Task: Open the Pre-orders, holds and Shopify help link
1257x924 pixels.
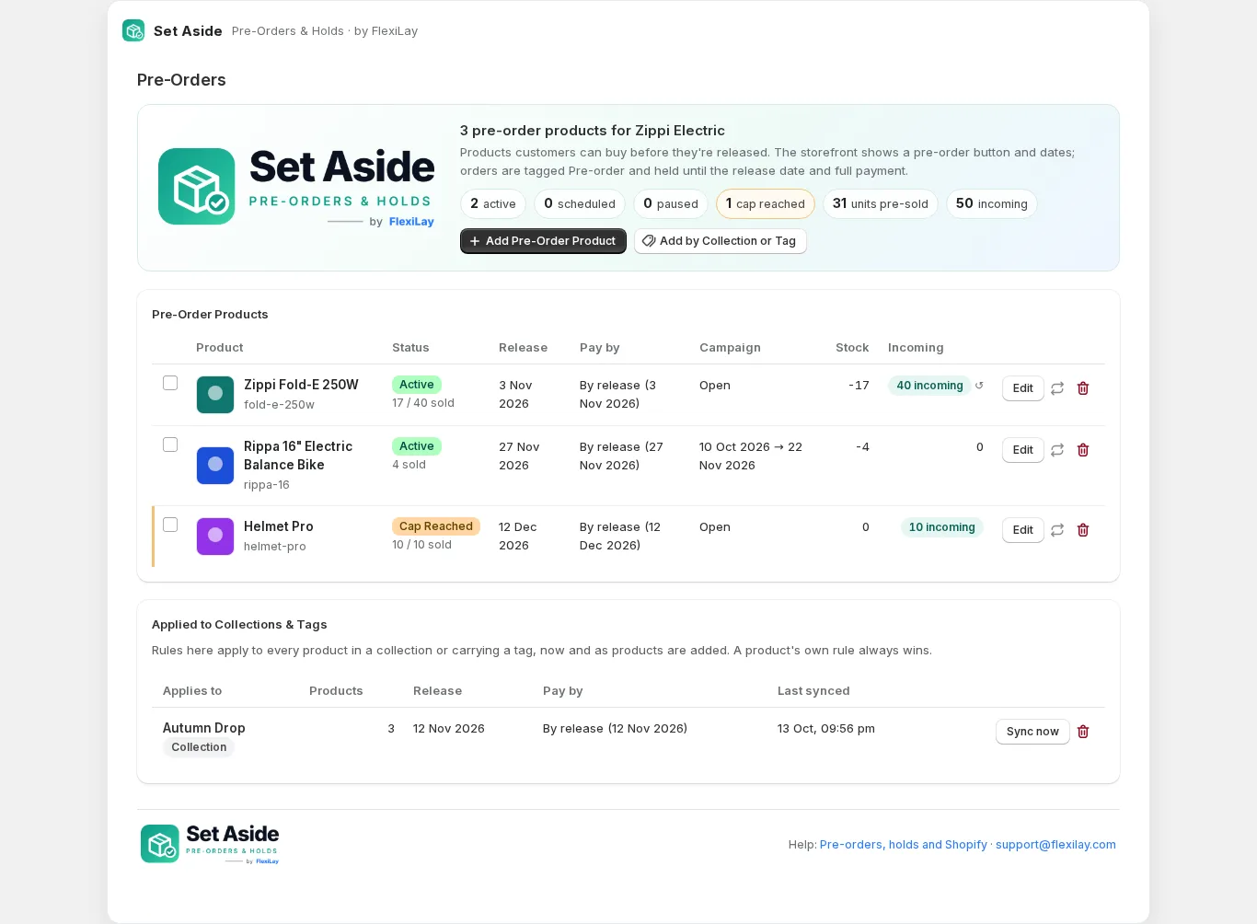Action: pyautogui.click(x=903, y=845)
